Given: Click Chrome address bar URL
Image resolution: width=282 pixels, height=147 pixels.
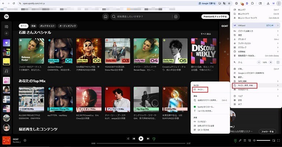Looking at the screenshot, I should tap(33, 3).
